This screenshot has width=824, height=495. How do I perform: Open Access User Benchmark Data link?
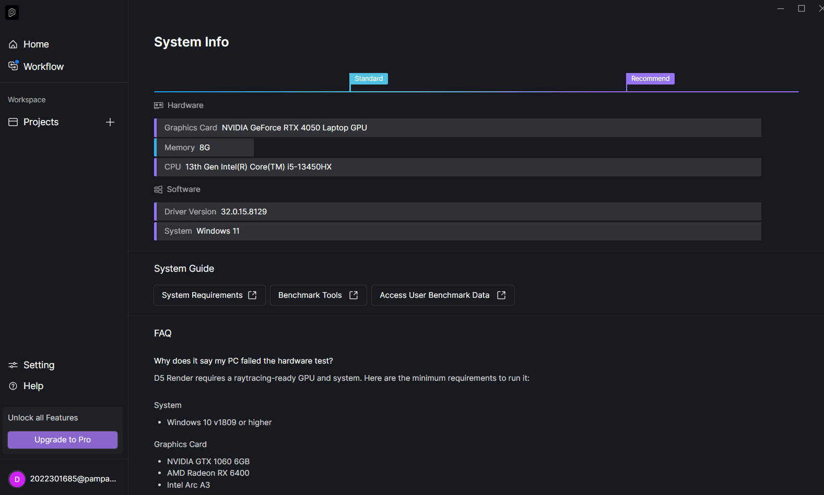pos(442,295)
